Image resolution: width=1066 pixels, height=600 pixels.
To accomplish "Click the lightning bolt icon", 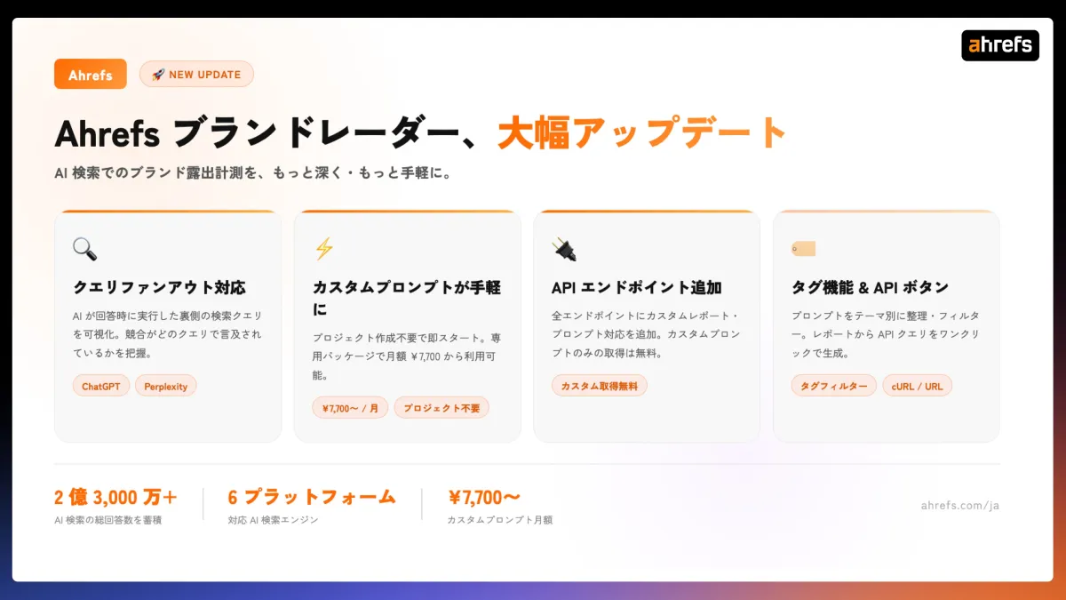I will pos(324,249).
